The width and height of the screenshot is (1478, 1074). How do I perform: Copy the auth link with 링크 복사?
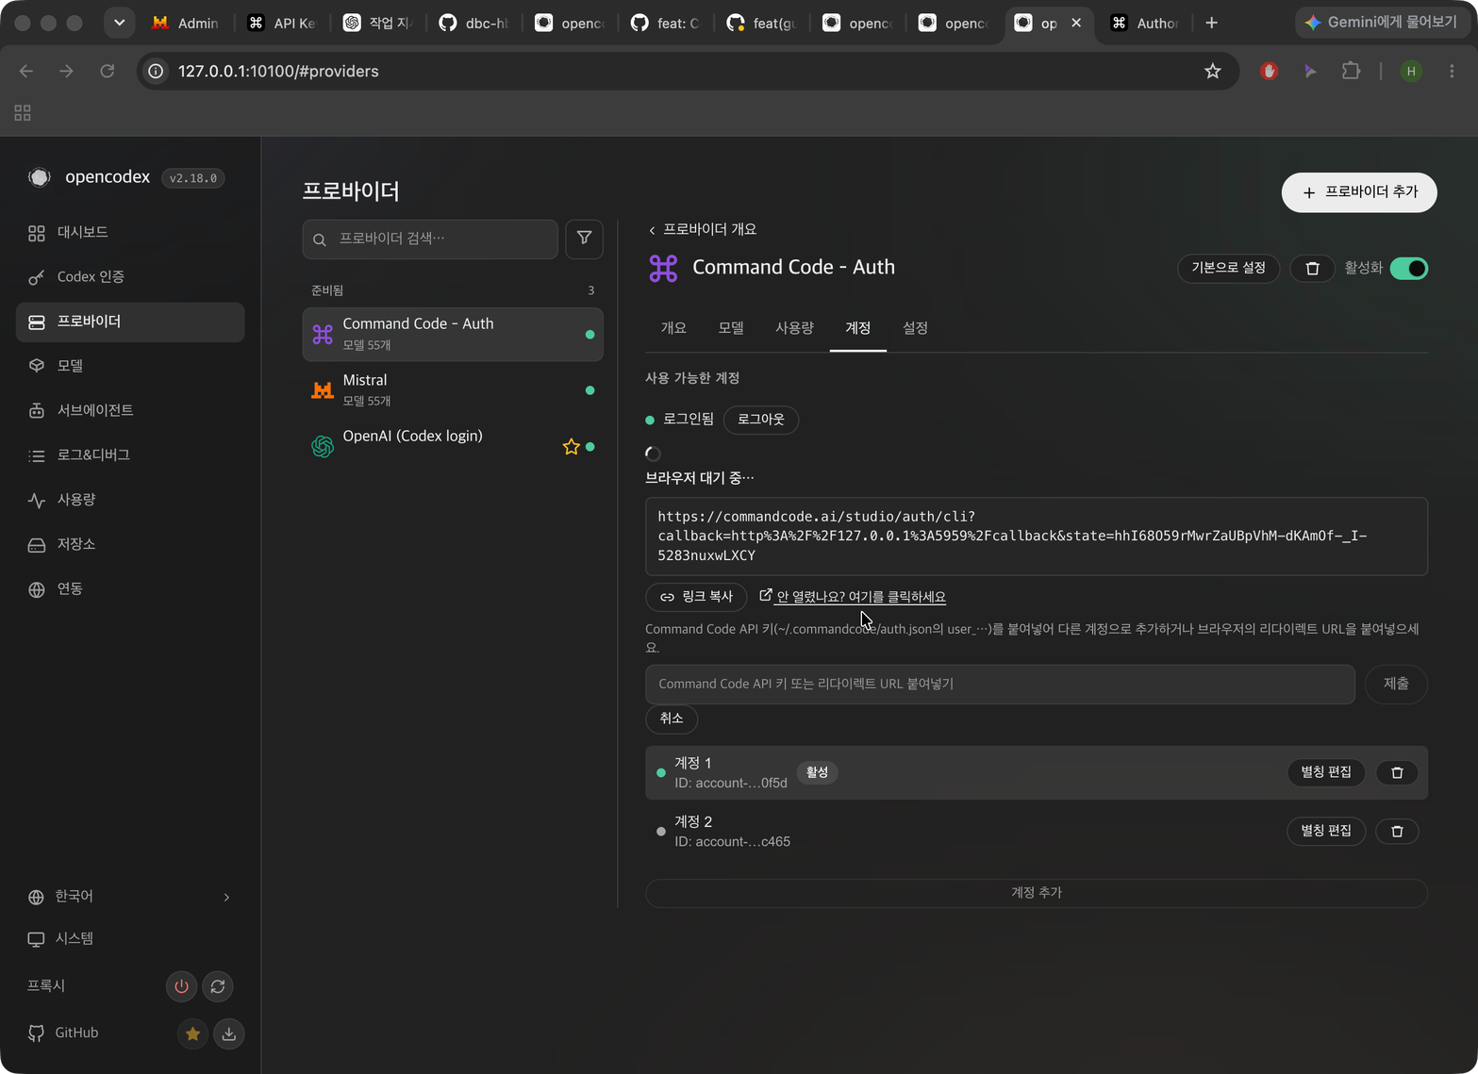click(696, 597)
